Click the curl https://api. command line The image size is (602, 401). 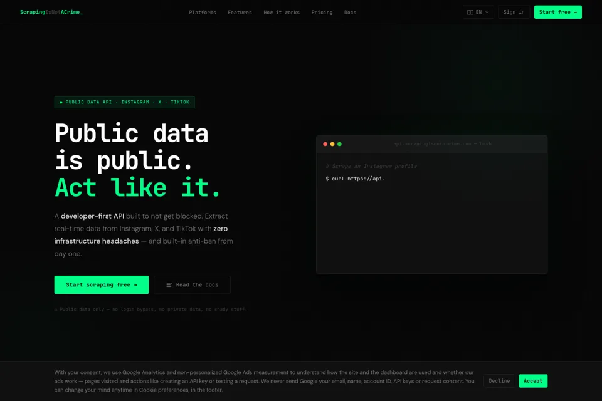coord(355,179)
